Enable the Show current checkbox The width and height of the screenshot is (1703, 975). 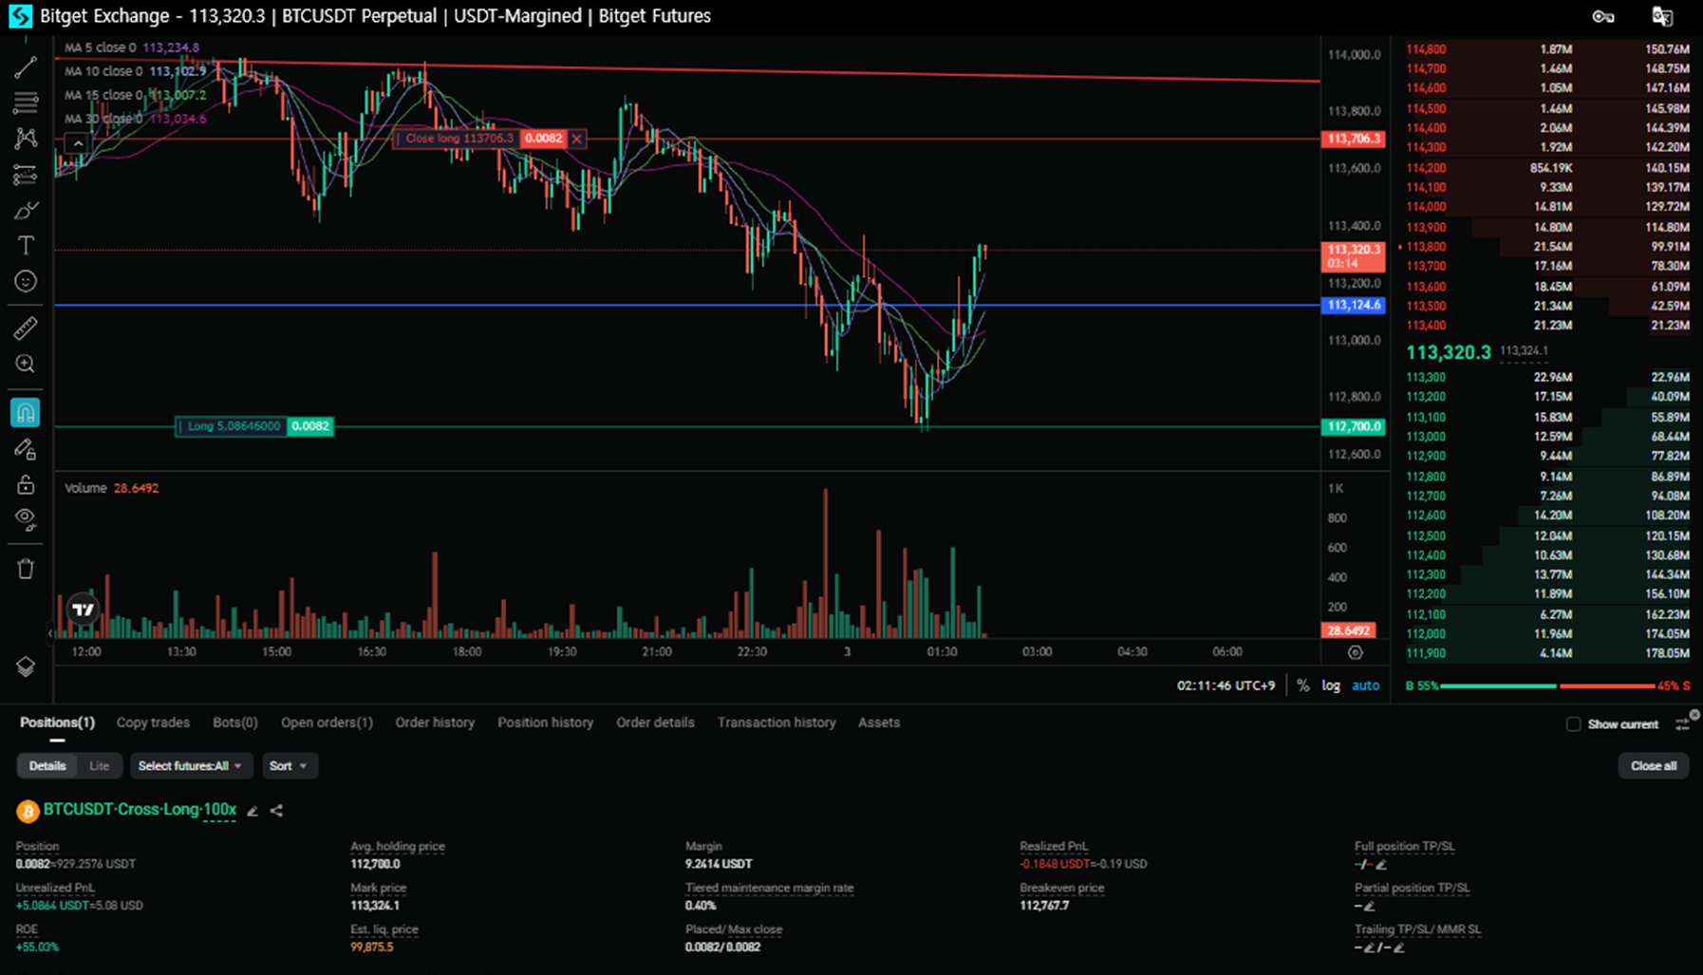pyautogui.click(x=1574, y=724)
